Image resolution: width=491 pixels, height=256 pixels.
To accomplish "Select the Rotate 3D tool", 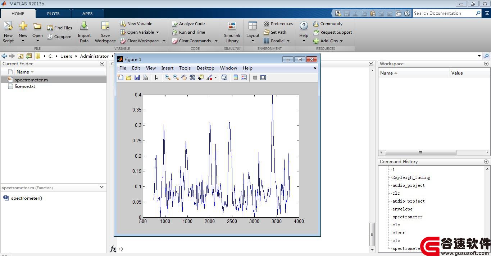I will pyautogui.click(x=192, y=77).
